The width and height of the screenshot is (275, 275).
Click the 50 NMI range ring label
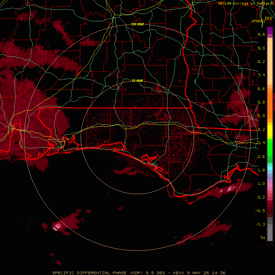click(x=137, y=81)
